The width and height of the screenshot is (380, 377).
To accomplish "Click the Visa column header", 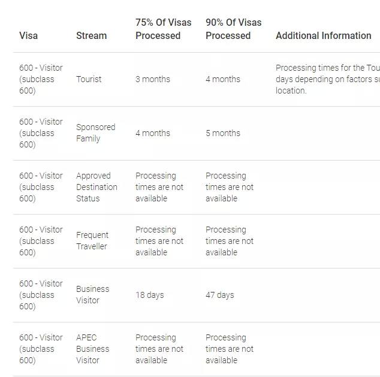I will pos(28,35).
